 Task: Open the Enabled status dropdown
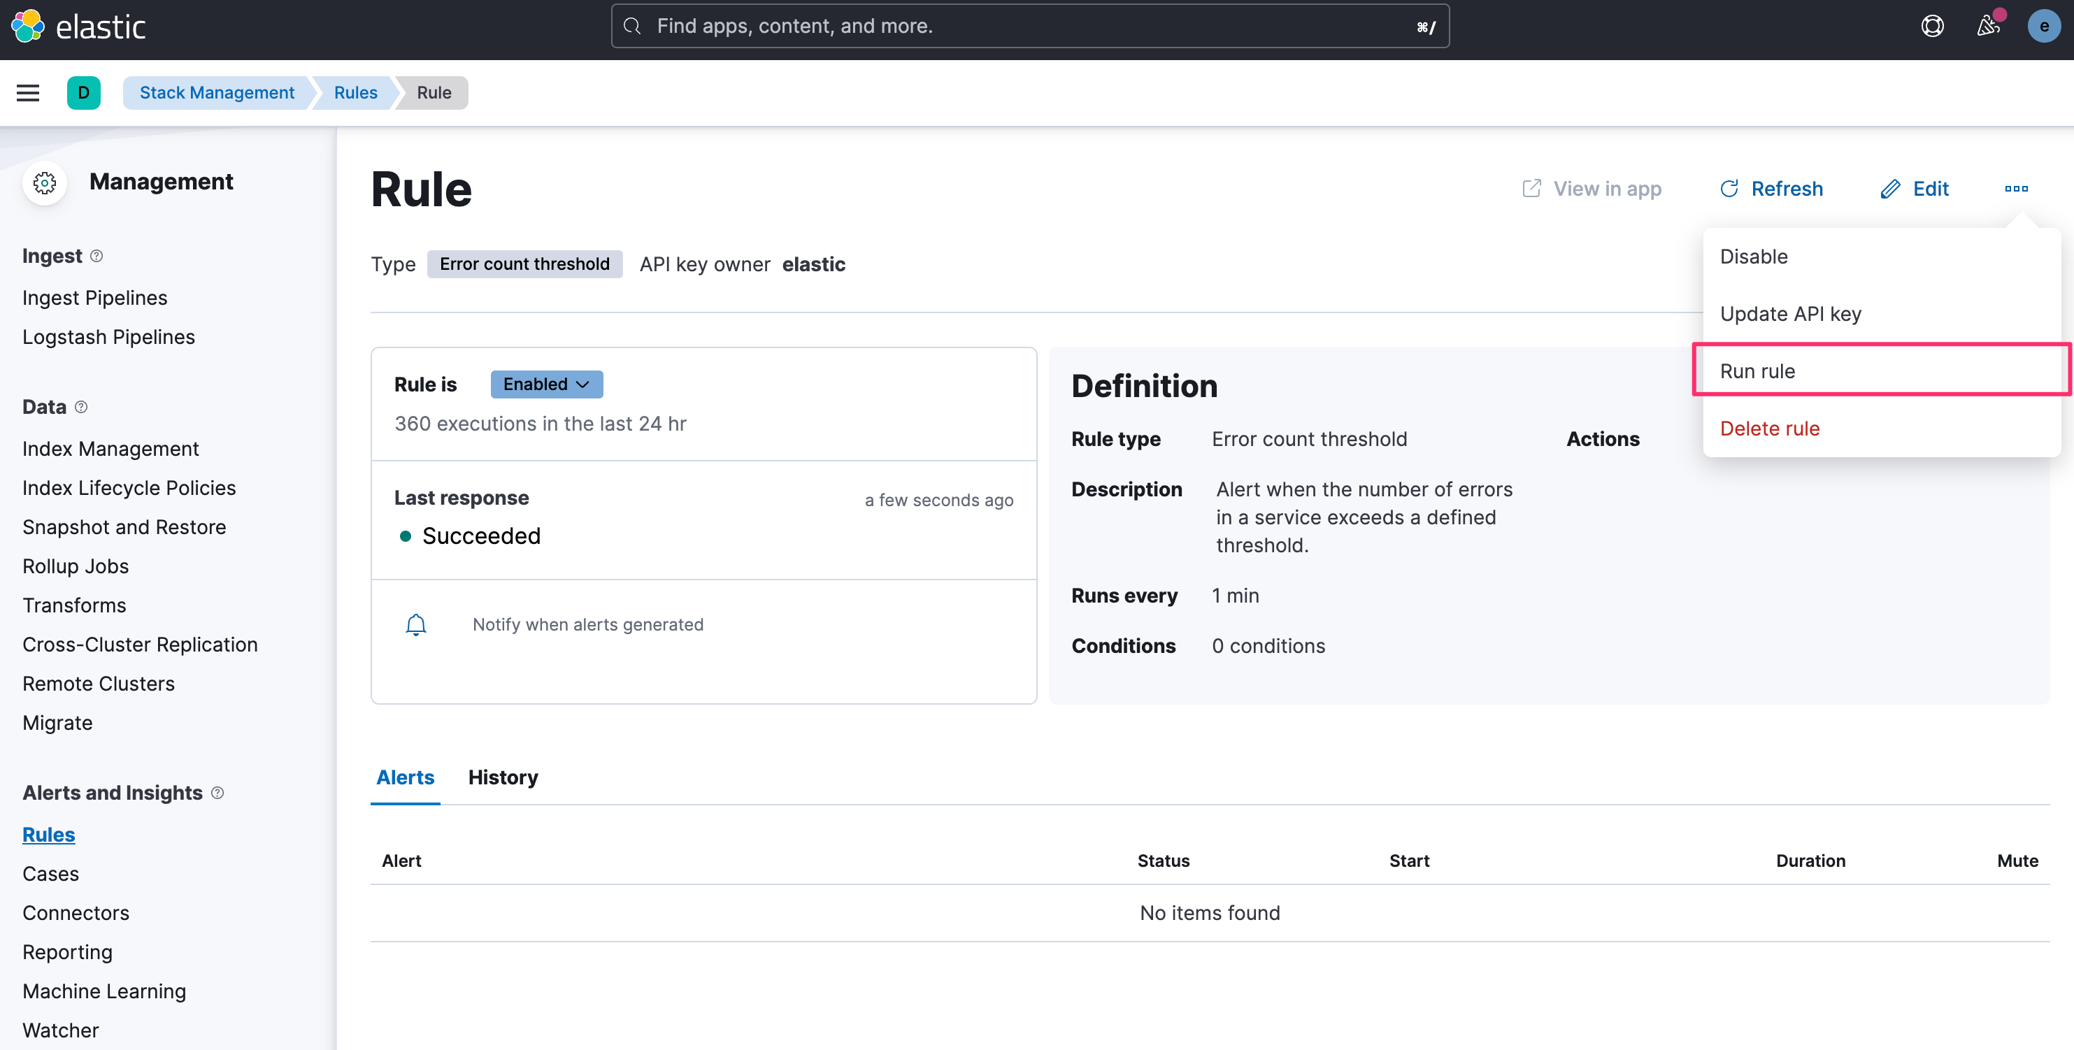click(x=546, y=384)
